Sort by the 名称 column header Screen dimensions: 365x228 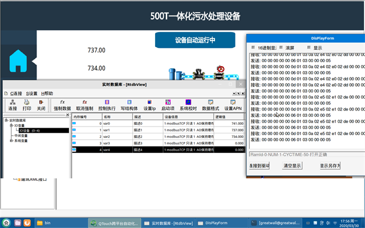pyautogui.click(x=117, y=117)
